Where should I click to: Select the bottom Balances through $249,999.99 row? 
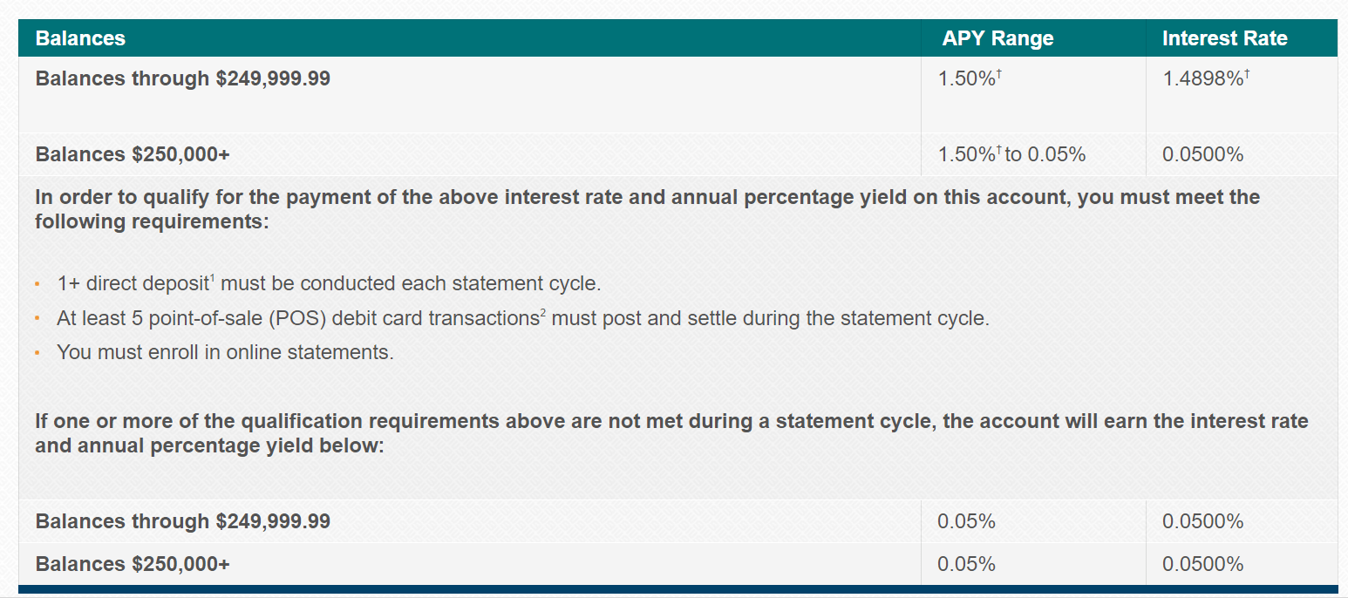677,521
